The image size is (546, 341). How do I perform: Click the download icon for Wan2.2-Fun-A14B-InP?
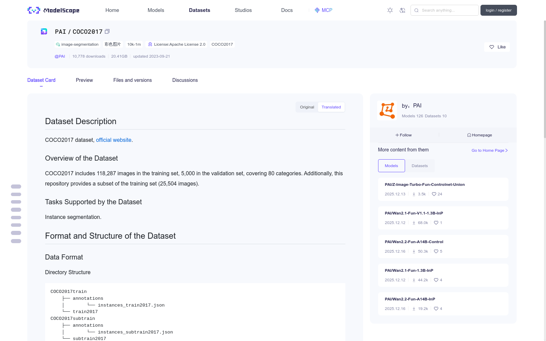click(x=414, y=309)
